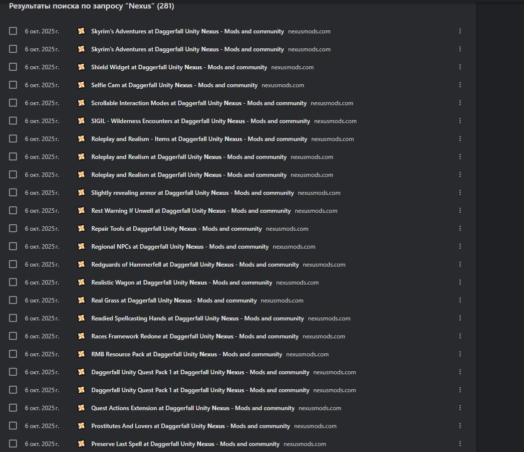This screenshot has height=452, width=524.
Task: Open more actions for Prostitutes And Lovers
Action: click(x=460, y=426)
